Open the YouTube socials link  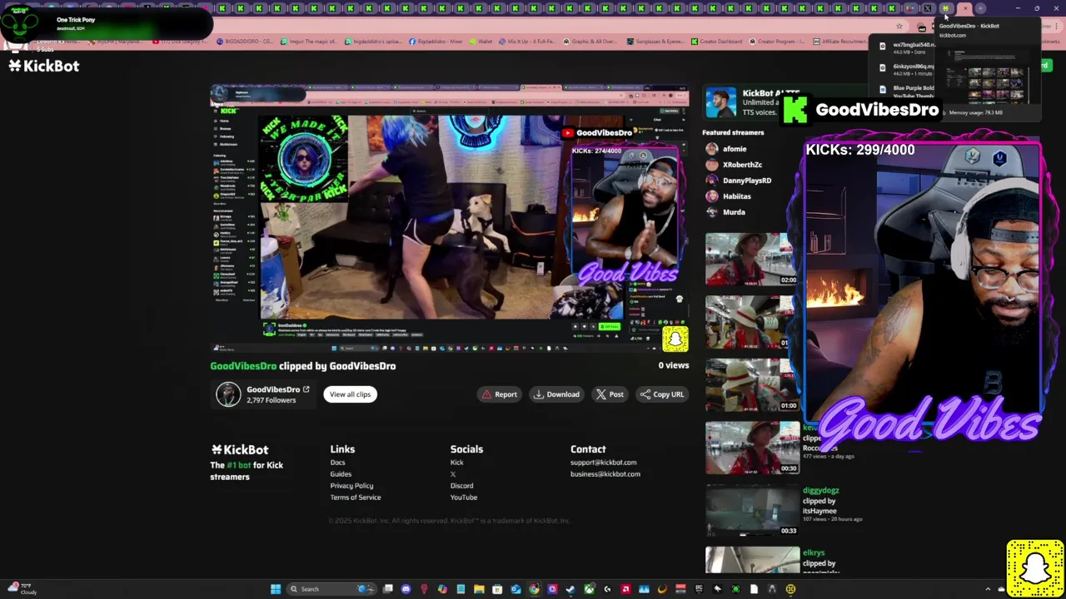pyautogui.click(x=464, y=498)
